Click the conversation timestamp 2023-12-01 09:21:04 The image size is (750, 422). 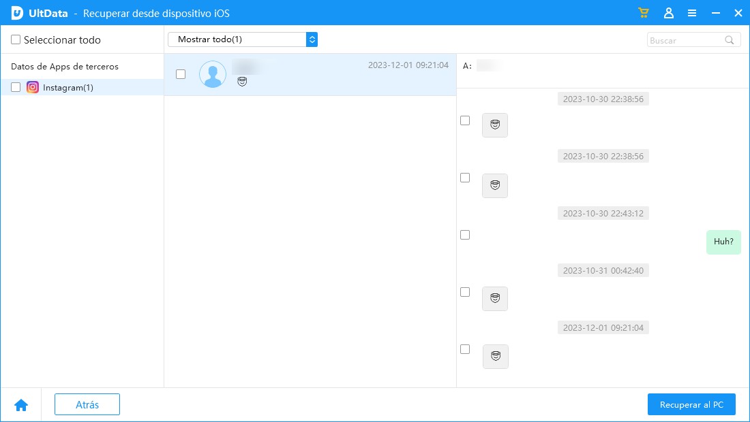point(408,65)
